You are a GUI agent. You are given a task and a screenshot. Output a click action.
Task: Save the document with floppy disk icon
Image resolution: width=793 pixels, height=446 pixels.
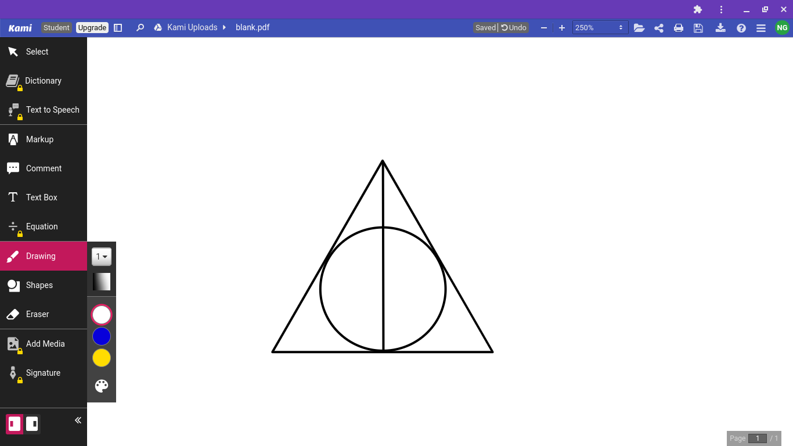698,28
